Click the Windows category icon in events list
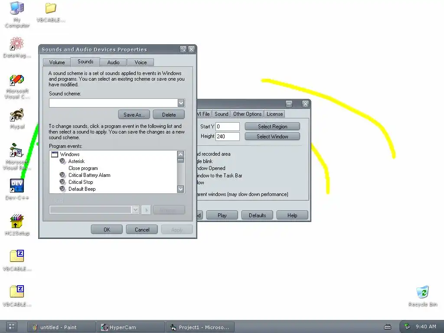 [54, 154]
